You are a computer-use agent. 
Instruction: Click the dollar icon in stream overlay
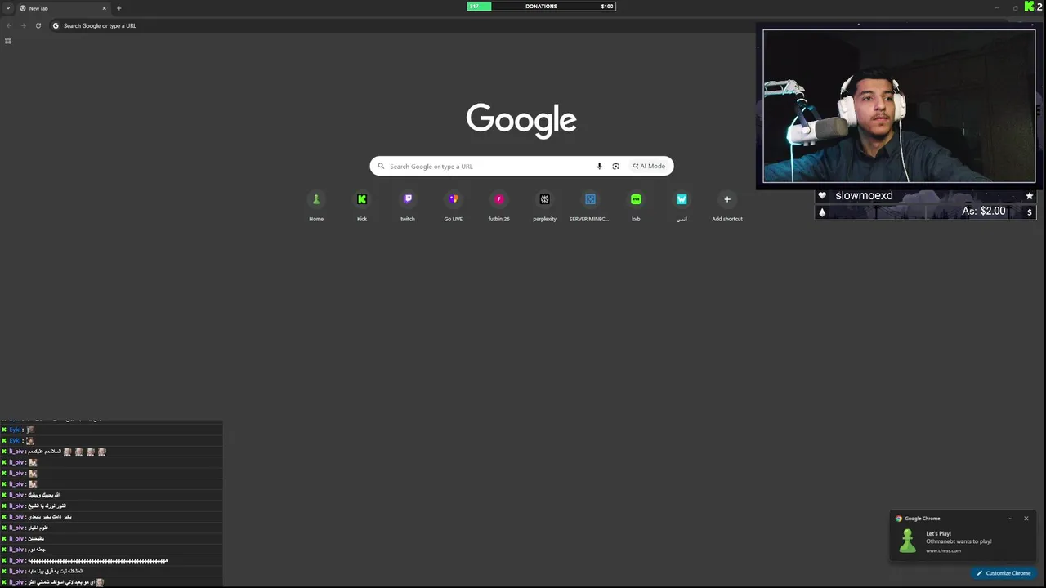[1030, 212]
